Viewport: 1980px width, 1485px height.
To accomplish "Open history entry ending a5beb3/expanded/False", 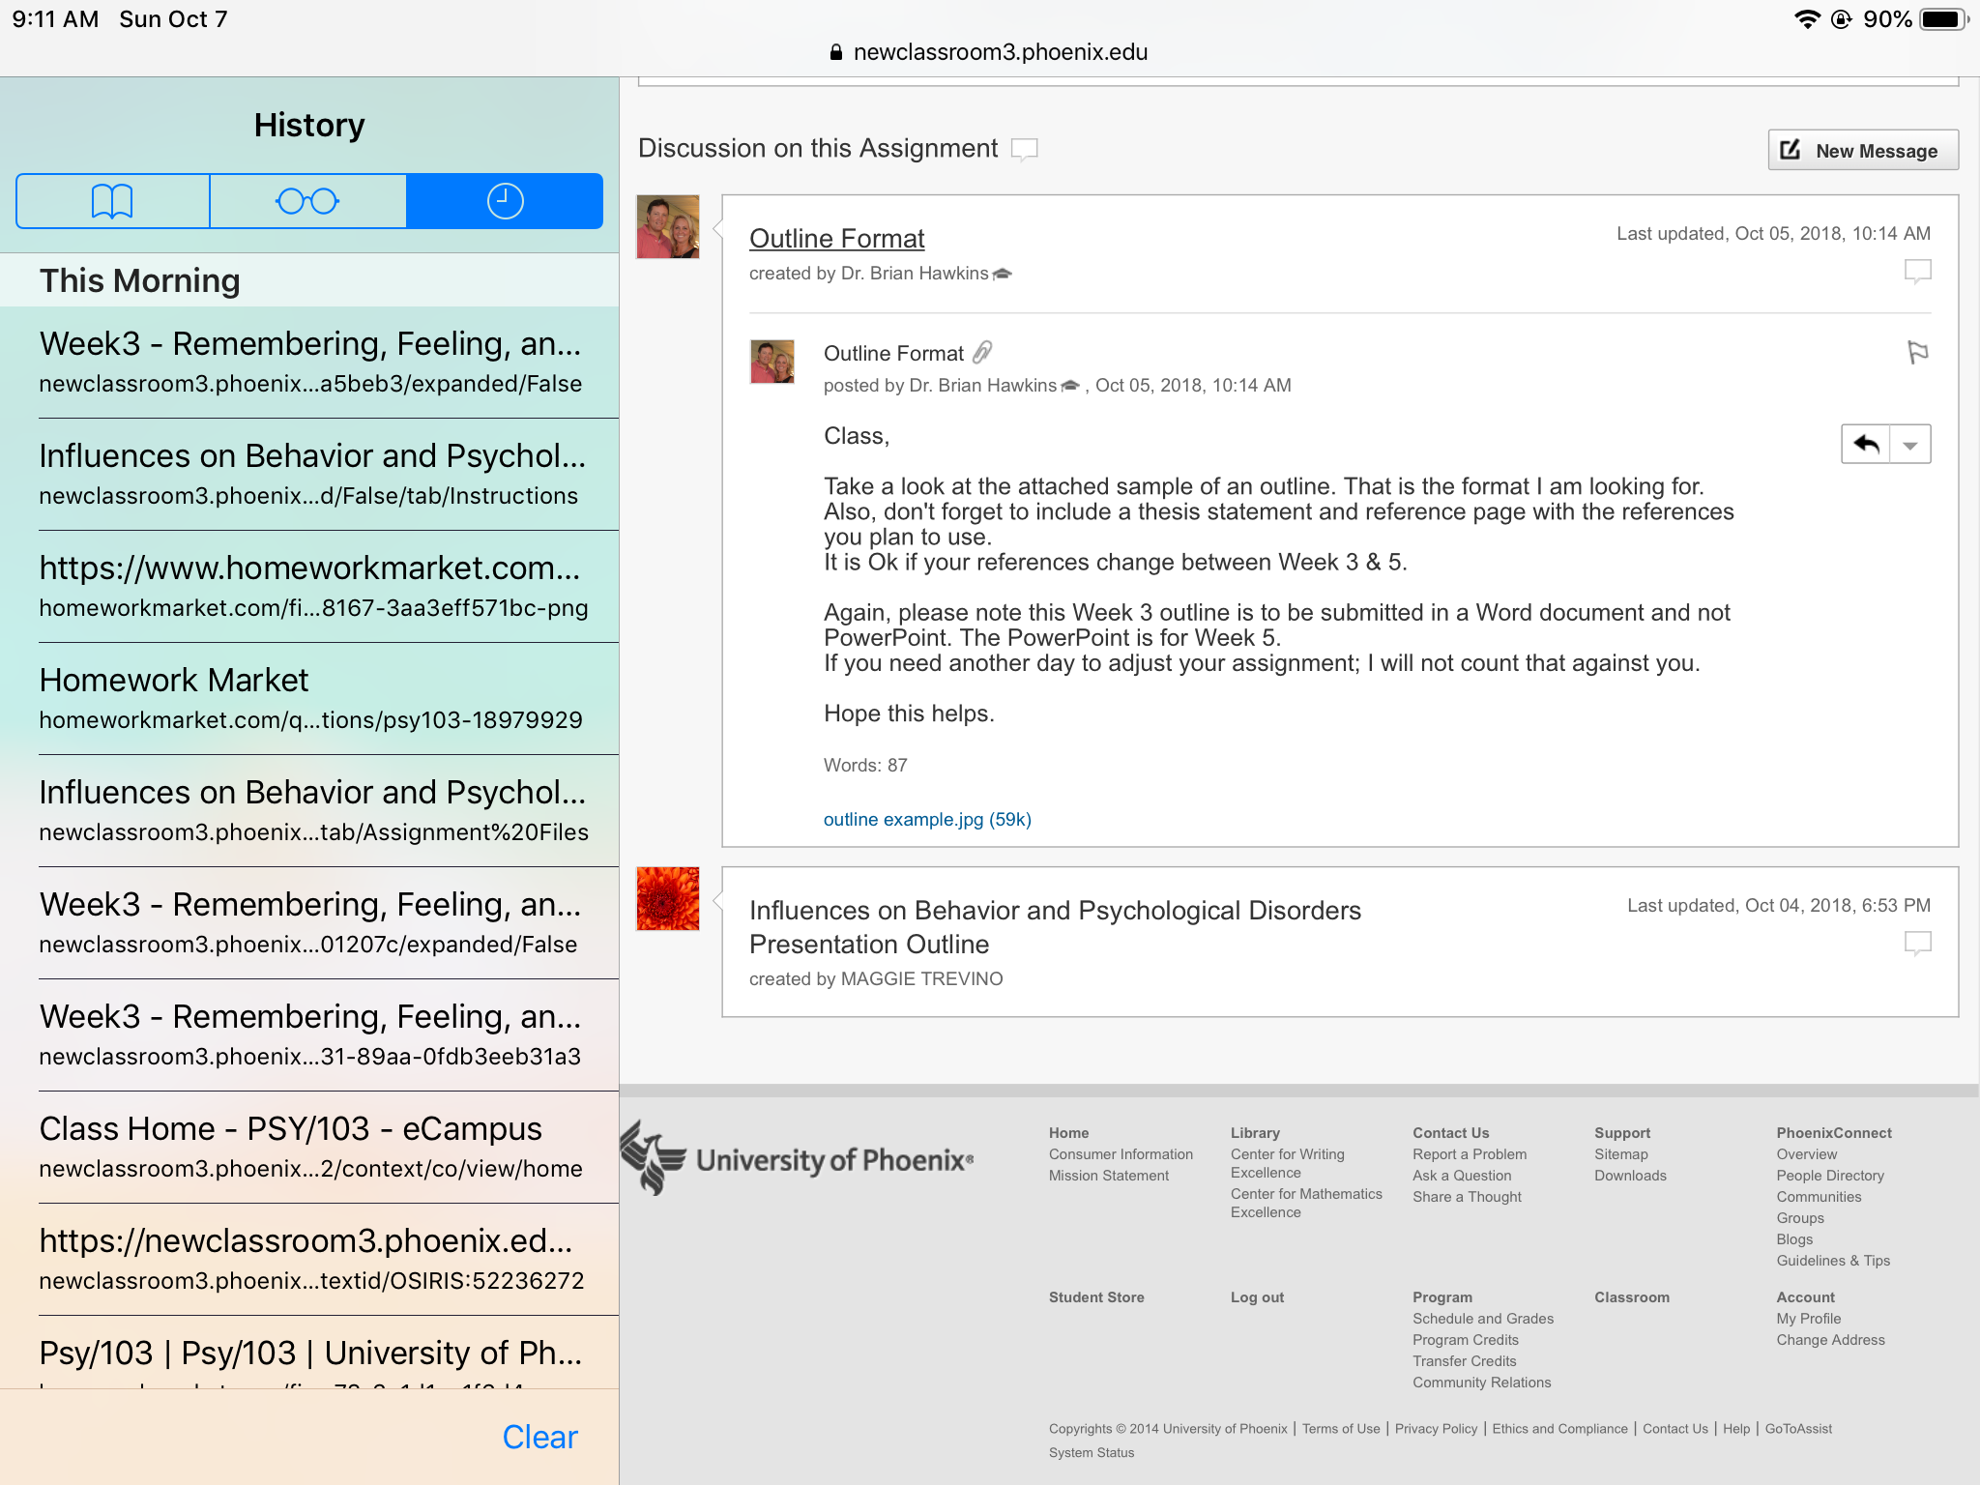I will [x=309, y=363].
